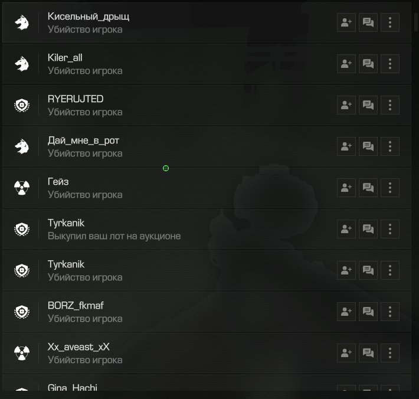Open chat with Дай_мне_в_рот
The height and width of the screenshot is (399, 419).
tap(368, 146)
